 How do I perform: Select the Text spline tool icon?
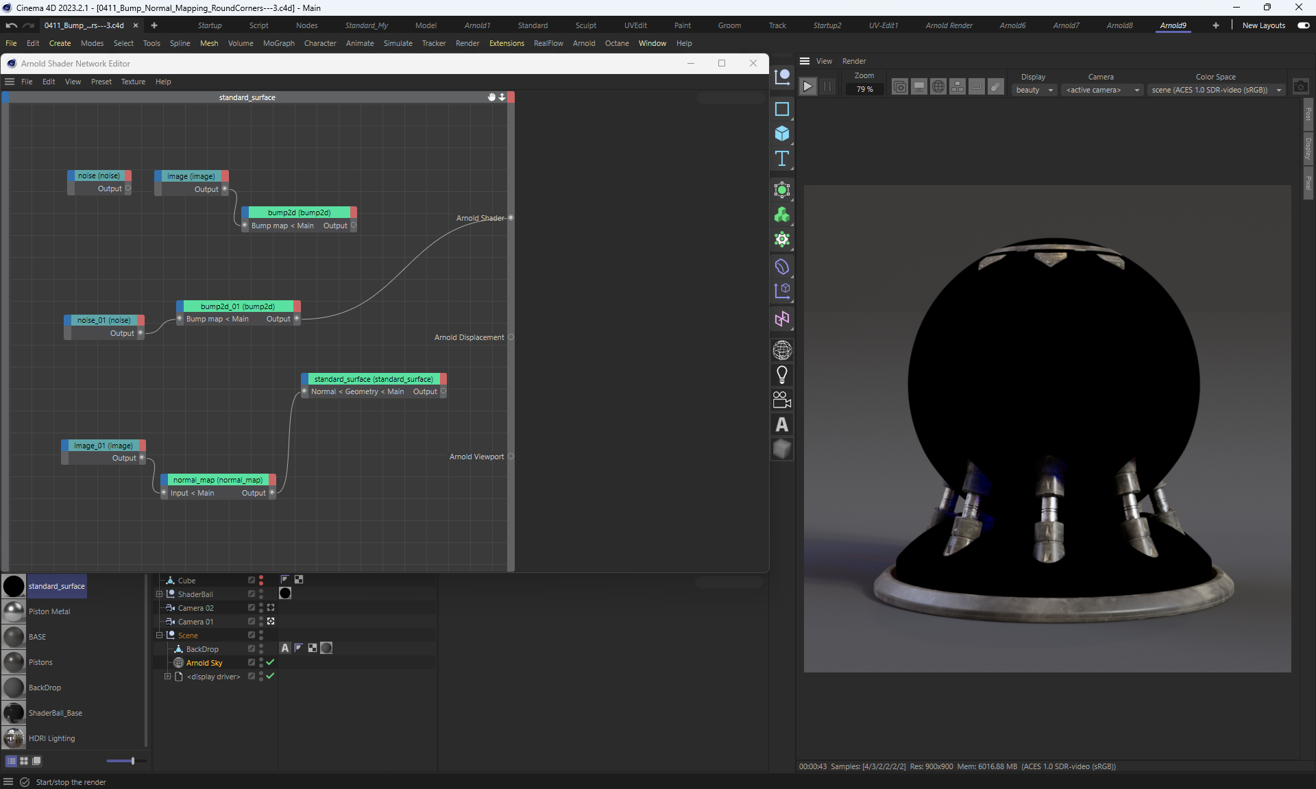pos(782,159)
